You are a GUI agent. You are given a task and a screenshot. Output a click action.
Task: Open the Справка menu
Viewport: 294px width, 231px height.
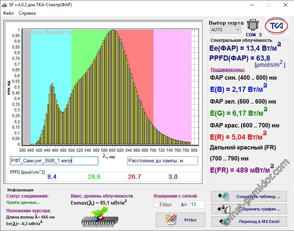tap(27, 13)
